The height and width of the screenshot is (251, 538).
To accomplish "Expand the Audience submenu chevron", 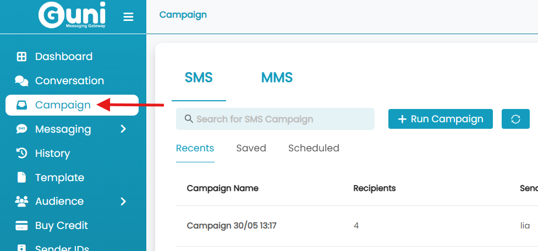I will 124,201.
